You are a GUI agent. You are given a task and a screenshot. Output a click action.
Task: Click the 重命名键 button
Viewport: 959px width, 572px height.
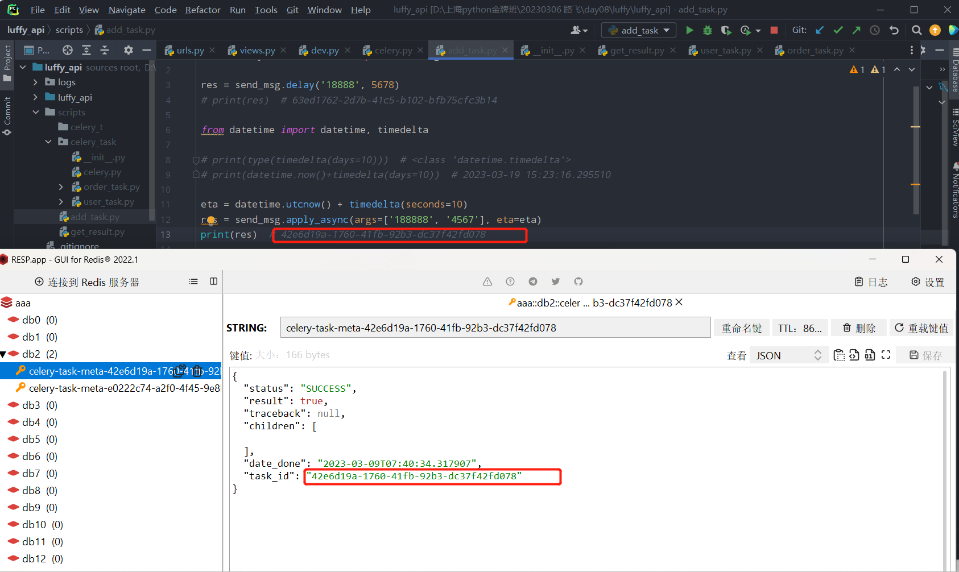[x=742, y=328]
